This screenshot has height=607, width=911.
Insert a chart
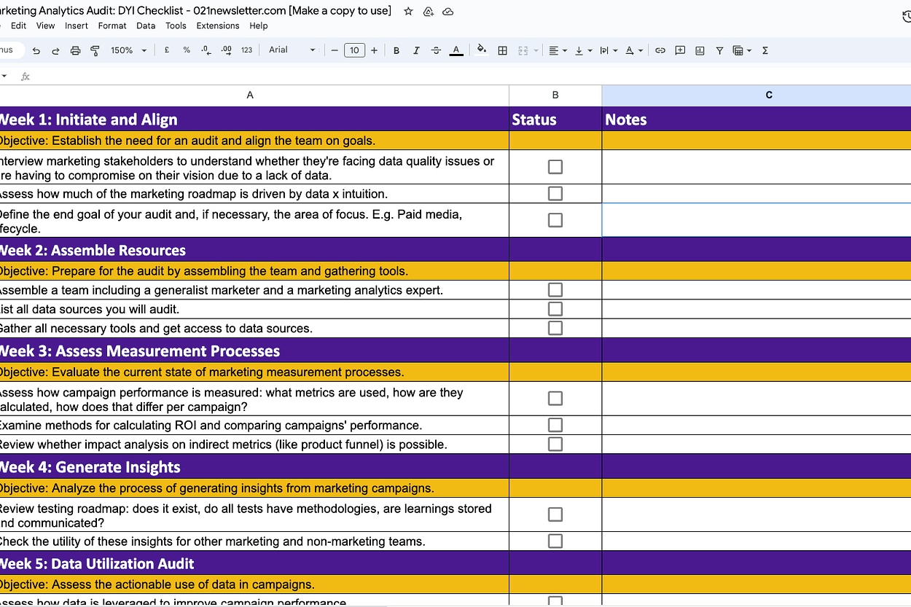(700, 50)
